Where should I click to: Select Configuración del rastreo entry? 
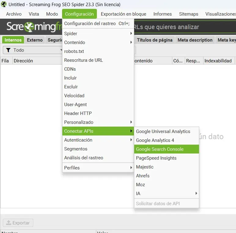coord(98,24)
